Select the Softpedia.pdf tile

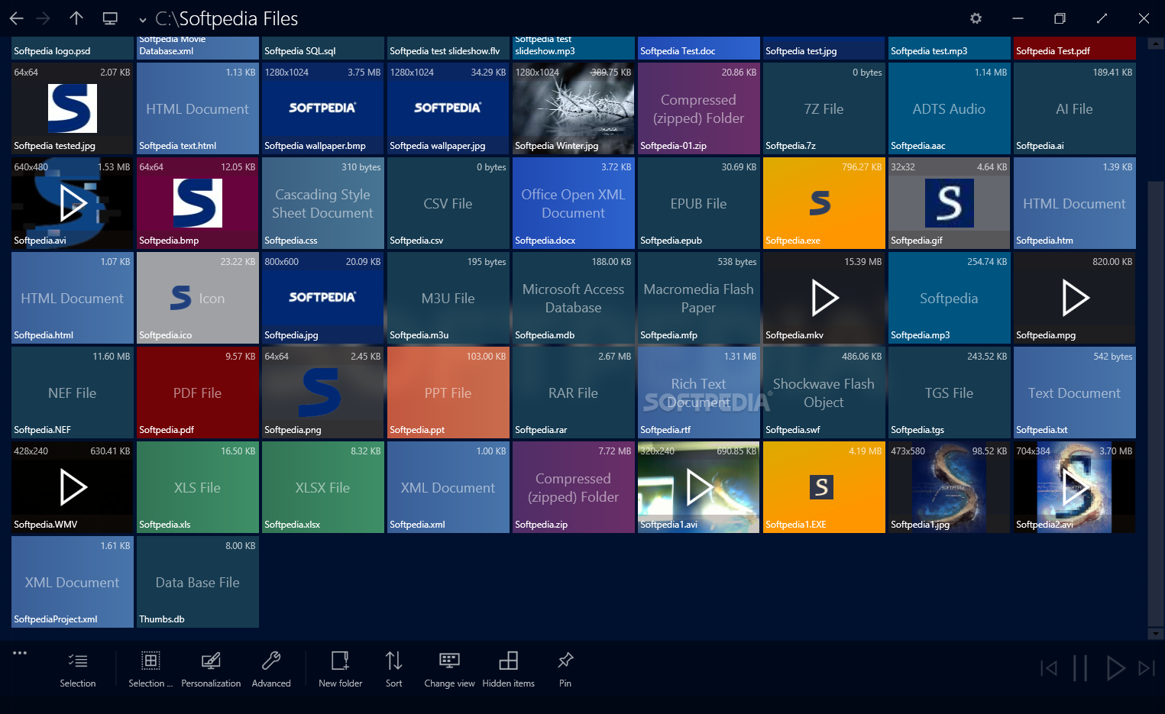198,393
